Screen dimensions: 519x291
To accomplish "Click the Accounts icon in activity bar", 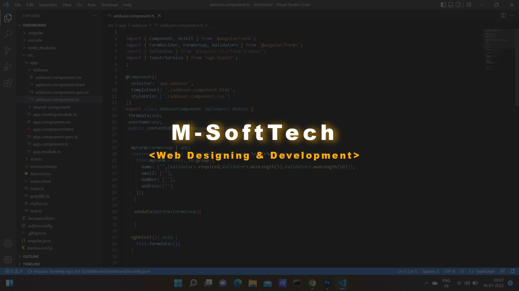I will point(8,243).
